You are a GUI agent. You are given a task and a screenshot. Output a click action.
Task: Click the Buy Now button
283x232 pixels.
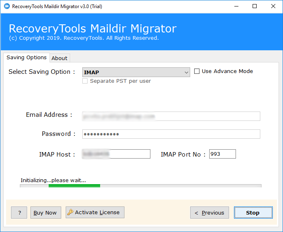46,213
